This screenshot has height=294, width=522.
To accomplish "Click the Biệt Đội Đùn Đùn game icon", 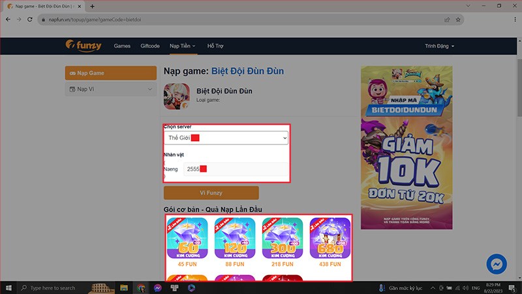I will pyautogui.click(x=176, y=96).
